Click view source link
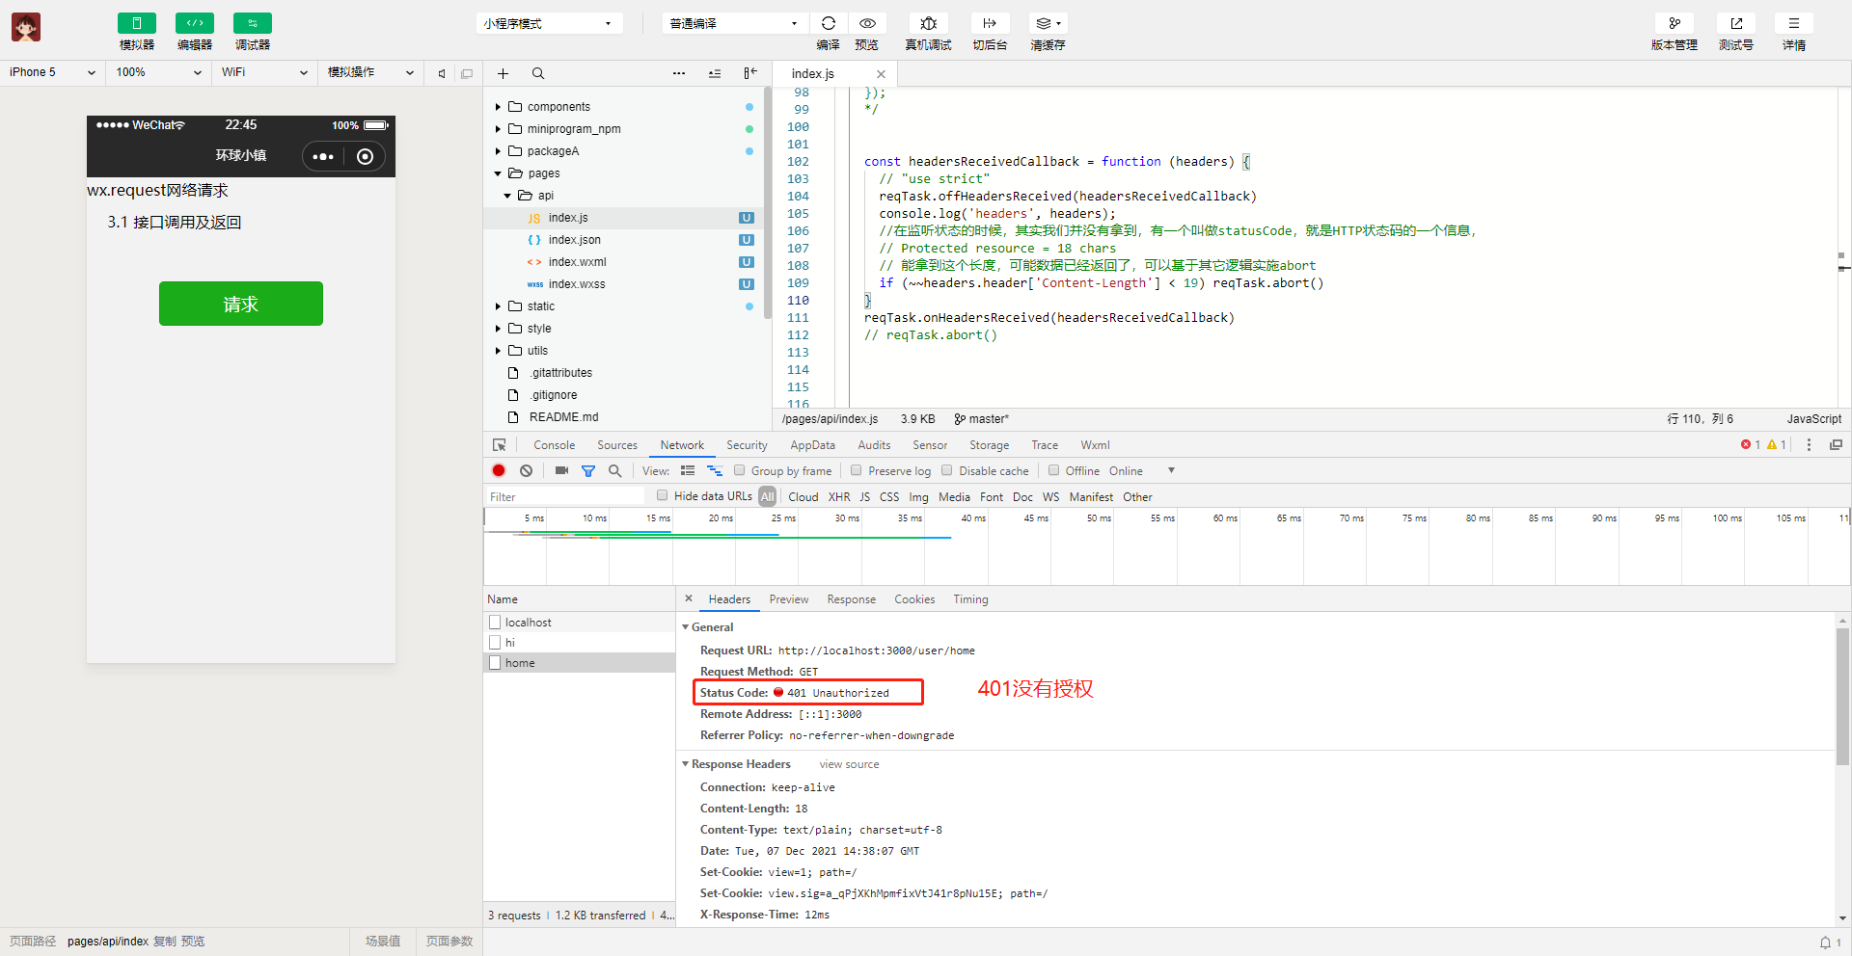Screen dimensions: 1852x956 pos(850,764)
